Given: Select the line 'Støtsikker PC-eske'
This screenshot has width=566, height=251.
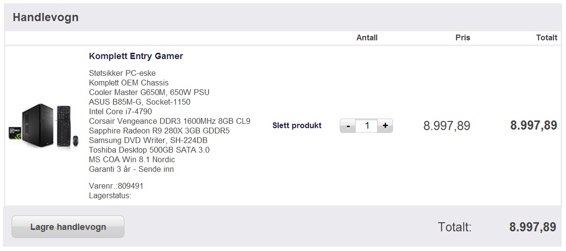Looking at the screenshot, I should (122, 73).
